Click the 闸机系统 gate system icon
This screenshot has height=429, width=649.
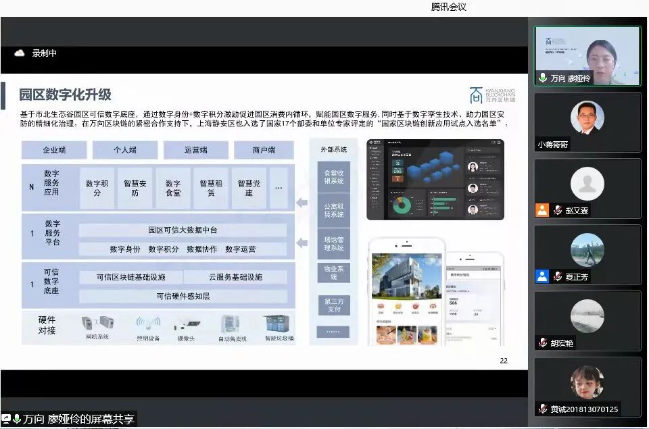pos(98,323)
